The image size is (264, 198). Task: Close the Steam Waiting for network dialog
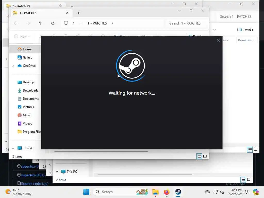pyautogui.click(x=218, y=40)
